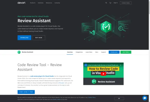Open the Company menu
Screen dimensions: 150x102
(x=57, y=3)
